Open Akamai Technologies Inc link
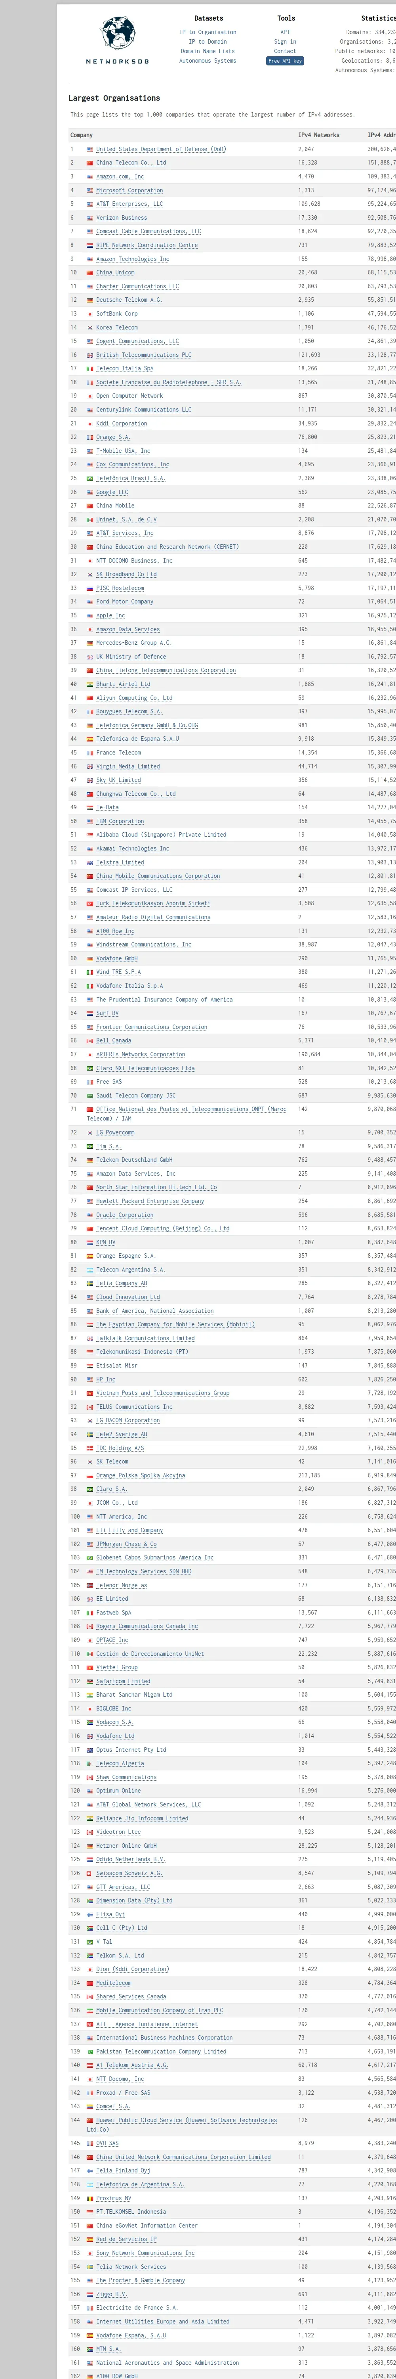Image resolution: width=396 pixels, height=2379 pixels. tap(133, 849)
